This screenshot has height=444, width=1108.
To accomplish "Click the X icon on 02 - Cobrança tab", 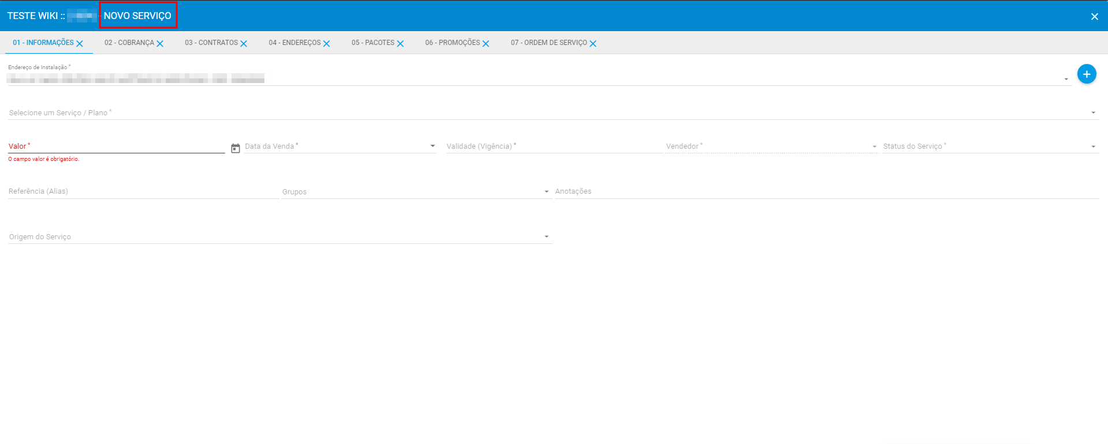I will 160,44.
